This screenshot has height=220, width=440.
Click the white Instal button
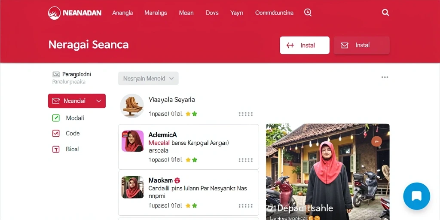[x=305, y=45]
